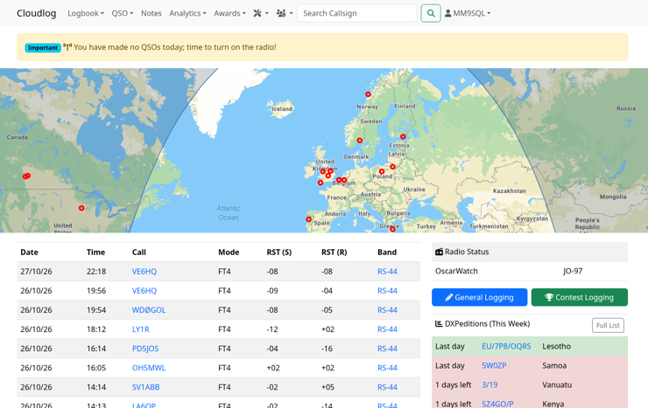This screenshot has height=408, width=648.
Task: Expand the Awards dropdown menu
Action: 229,13
